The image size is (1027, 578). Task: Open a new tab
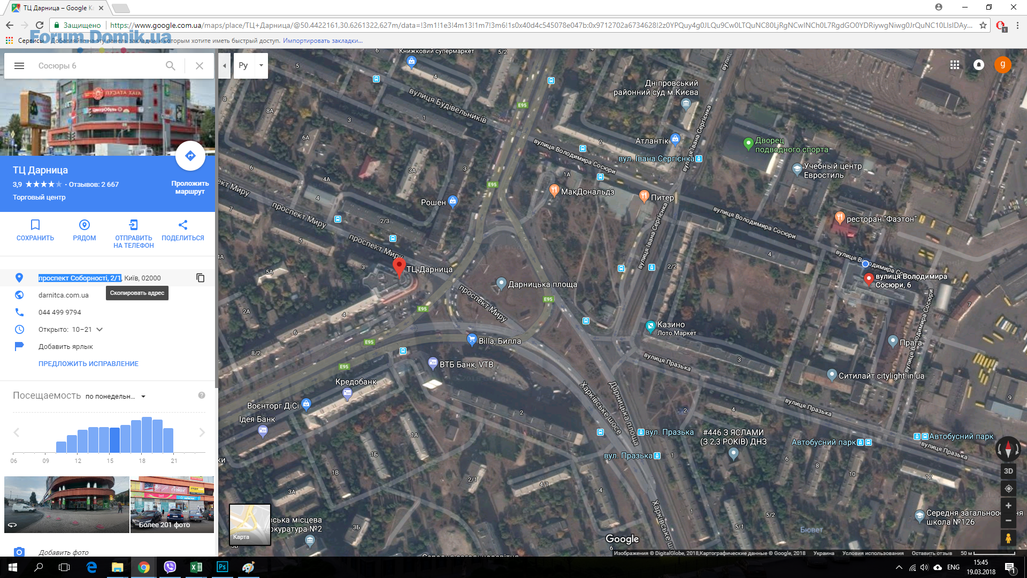pos(121,8)
